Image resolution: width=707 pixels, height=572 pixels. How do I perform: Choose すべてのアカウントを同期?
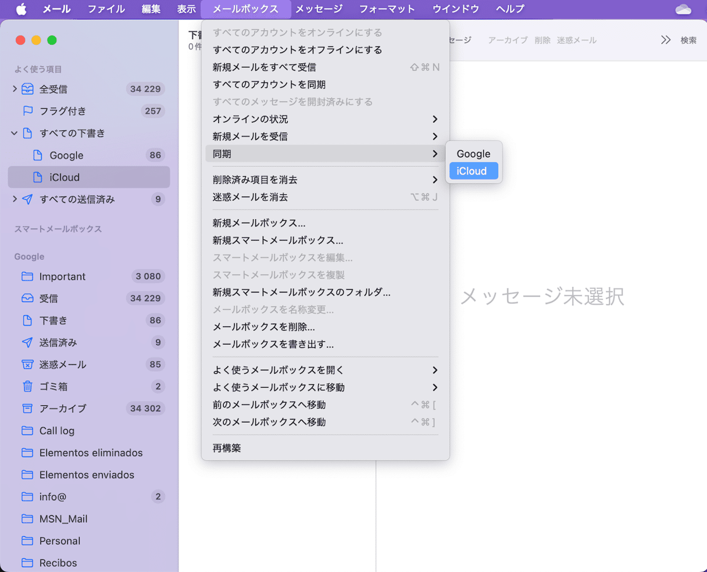326,85
